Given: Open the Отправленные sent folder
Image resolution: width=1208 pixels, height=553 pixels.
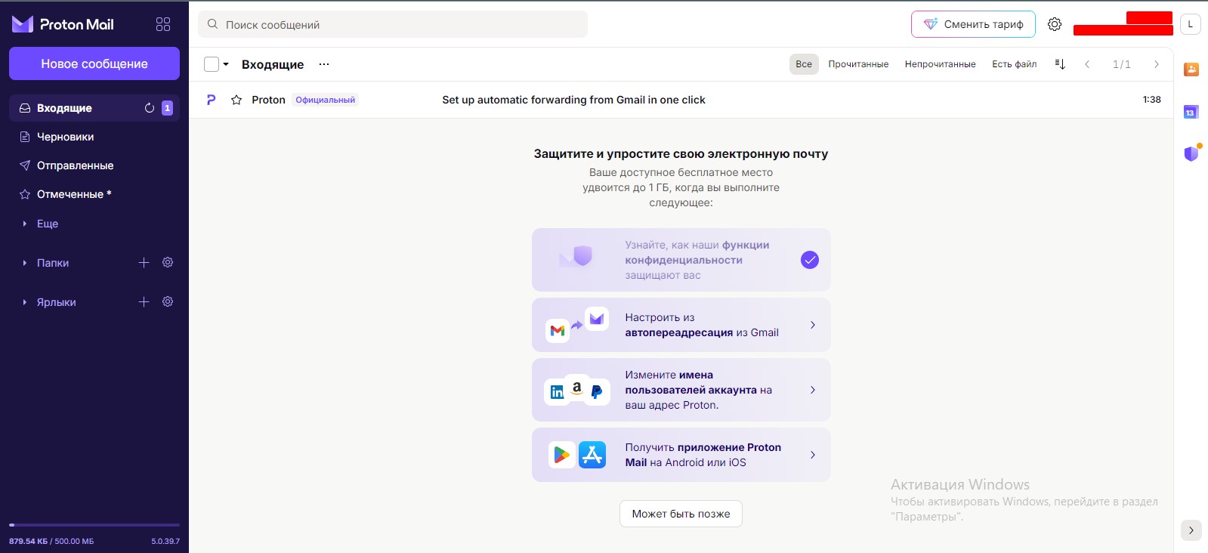Looking at the screenshot, I should 94,165.
